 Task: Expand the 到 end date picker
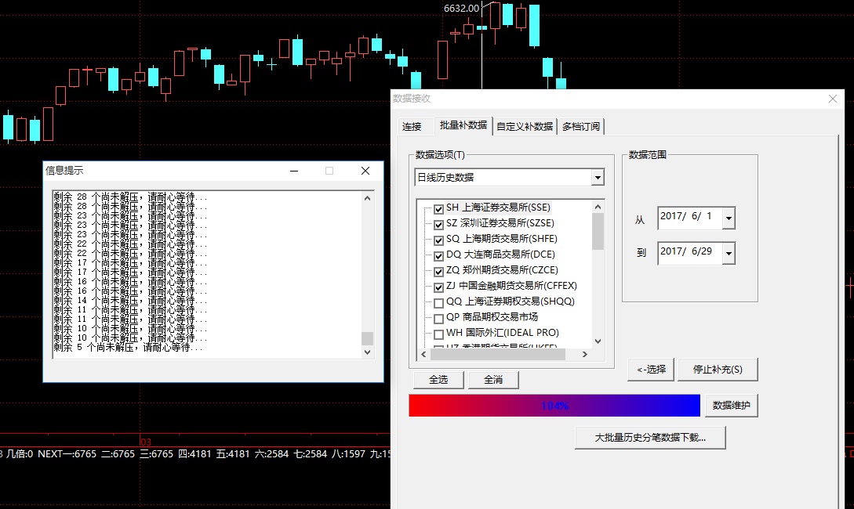click(729, 253)
